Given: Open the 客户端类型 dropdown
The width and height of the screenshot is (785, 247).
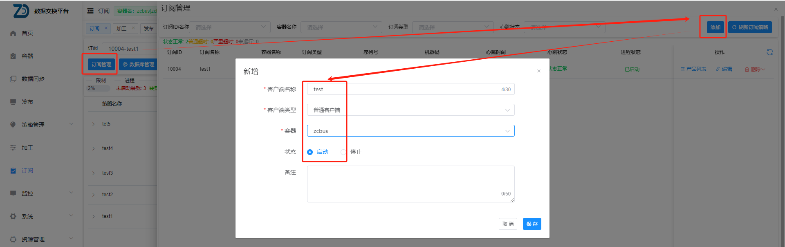Looking at the screenshot, I should pos(410,110).
